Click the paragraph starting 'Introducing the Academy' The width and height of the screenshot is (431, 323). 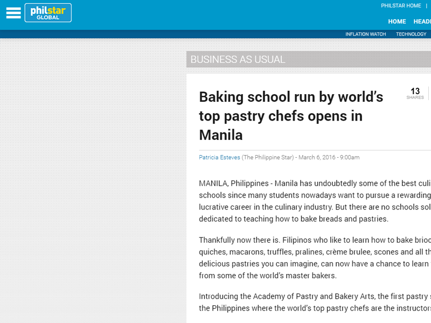point(315,302)
